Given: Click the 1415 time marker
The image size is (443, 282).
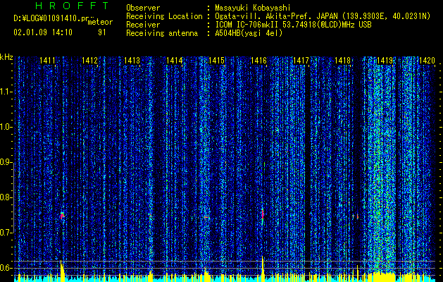Looking at the screenshot, I should (x=216, y=60).
